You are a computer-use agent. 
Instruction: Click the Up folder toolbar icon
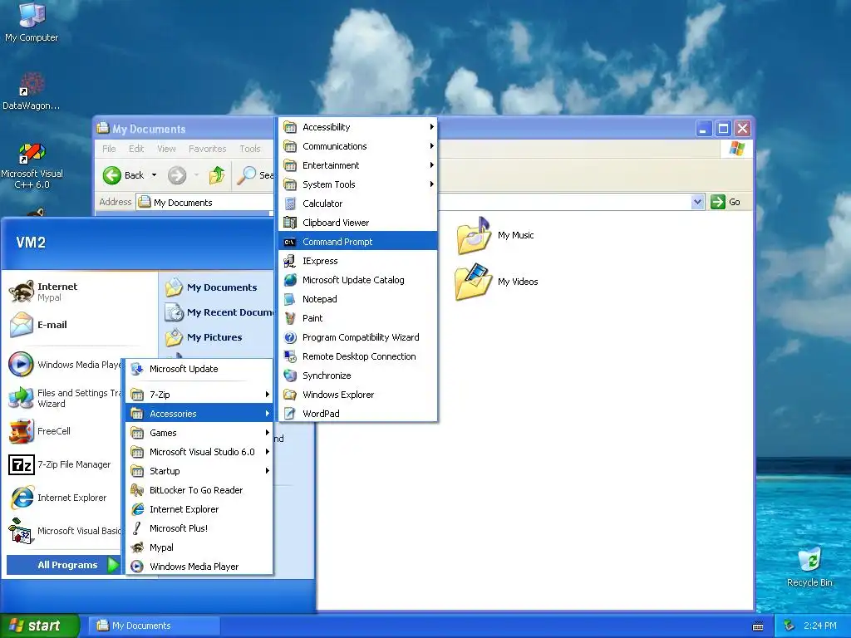click(x=217, y=175)
